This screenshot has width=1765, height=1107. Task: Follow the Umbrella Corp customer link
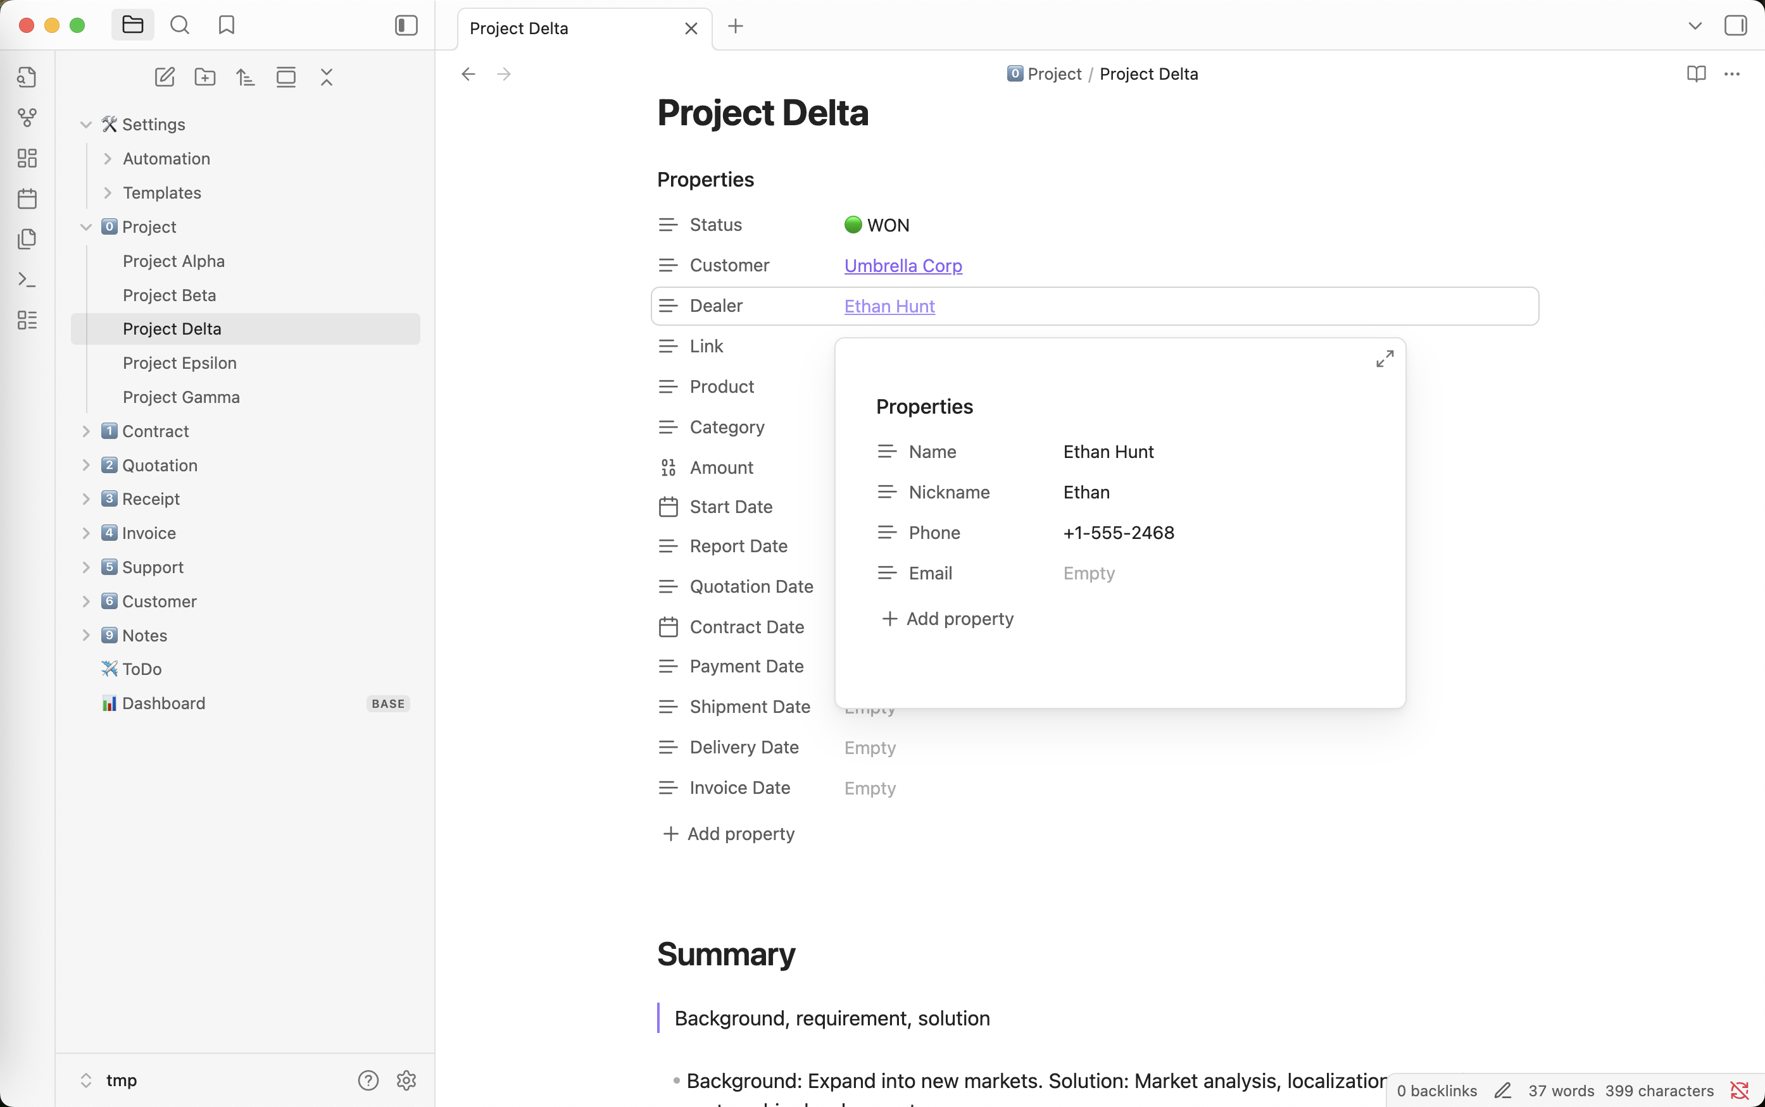903,266
